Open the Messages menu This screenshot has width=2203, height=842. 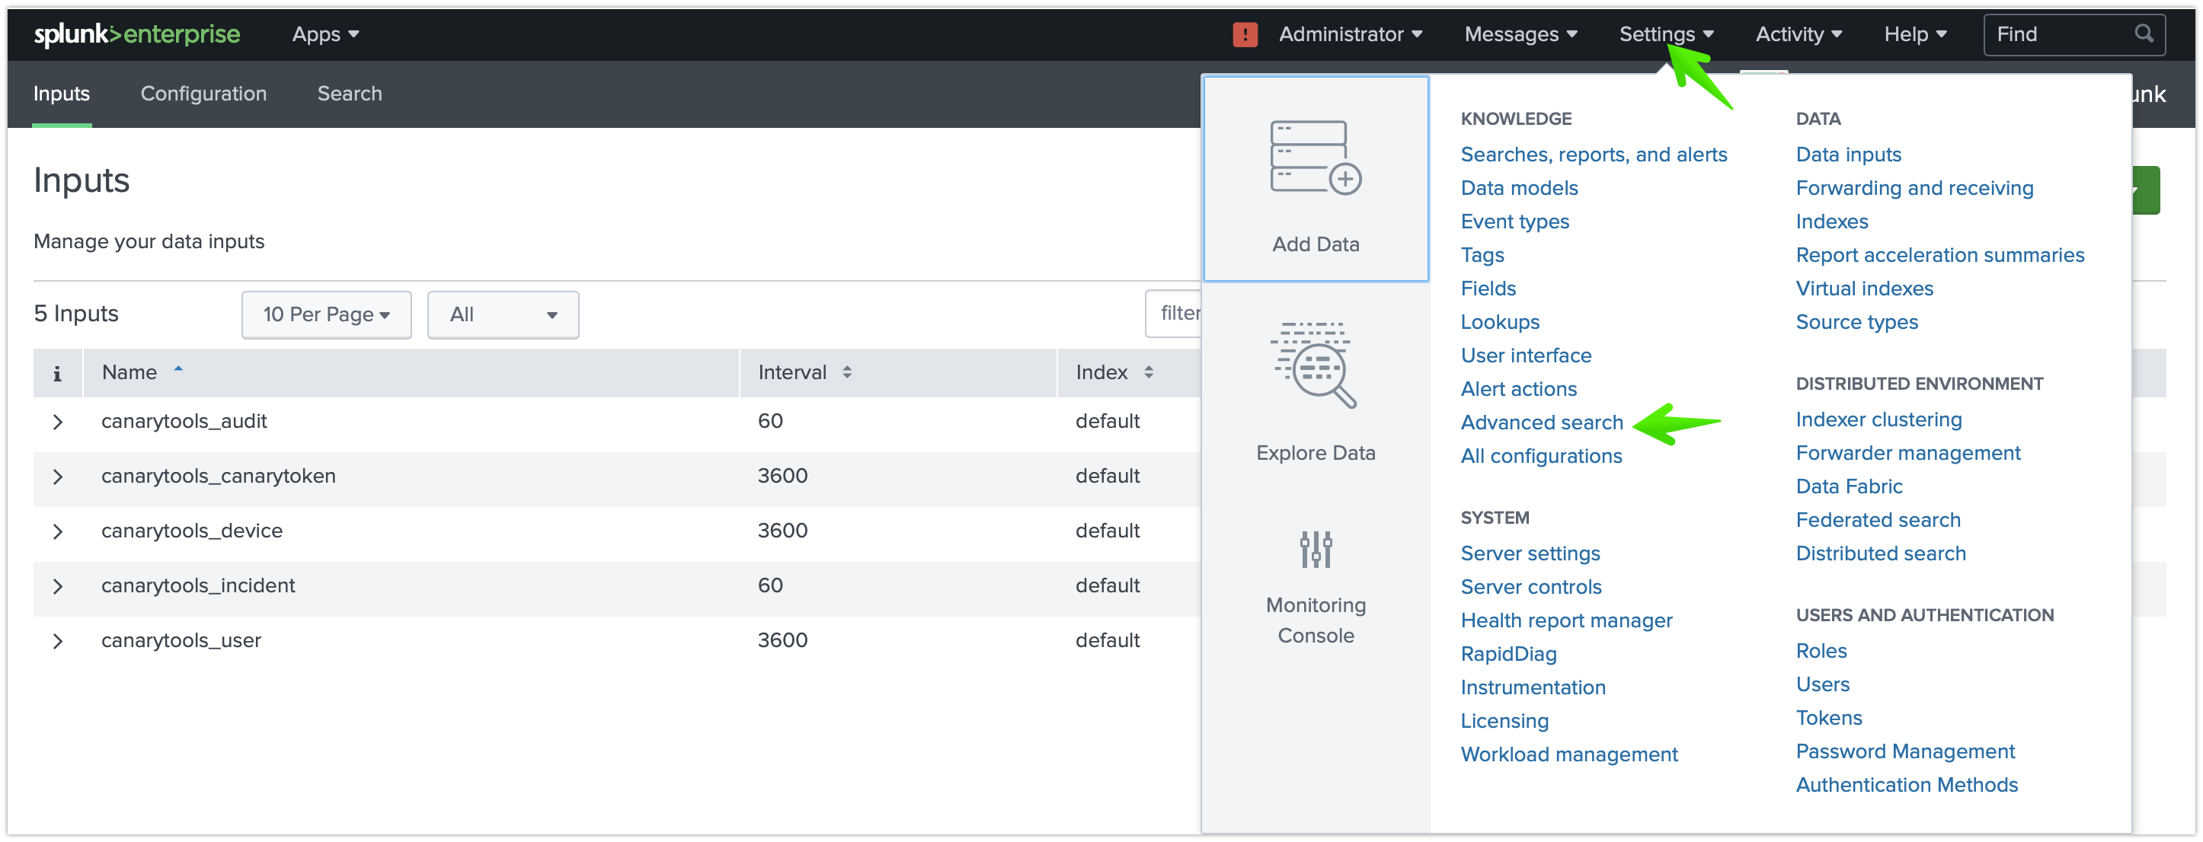pos(1520,34)
